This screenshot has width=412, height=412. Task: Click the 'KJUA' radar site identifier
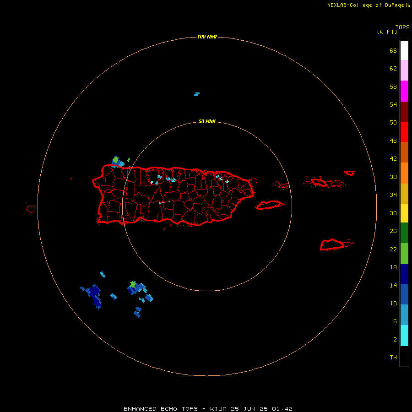(219, 409)
